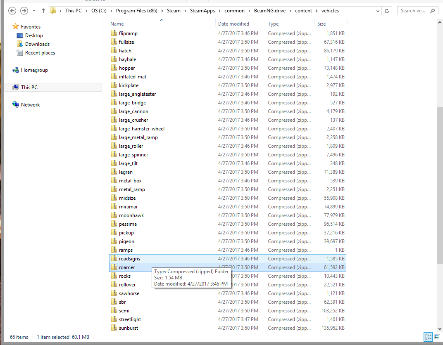
Task: Navigate to Program Files (x86) breadcrumb
Action: pyautogui.click(x=136, y=11)
